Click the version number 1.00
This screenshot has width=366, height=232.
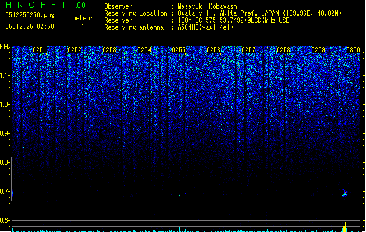[79, 5]
